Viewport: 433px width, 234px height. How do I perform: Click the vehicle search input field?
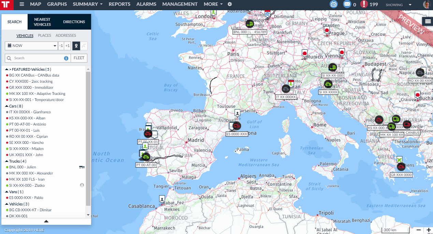38,58
